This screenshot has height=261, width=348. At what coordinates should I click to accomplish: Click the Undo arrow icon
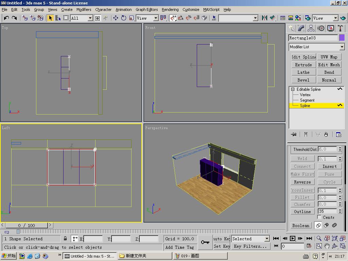pyautogui.click(x=6, y=18)
